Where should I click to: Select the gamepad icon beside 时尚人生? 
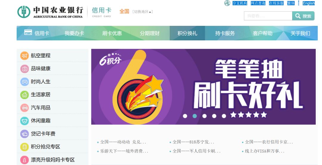[x=24, y=82]
